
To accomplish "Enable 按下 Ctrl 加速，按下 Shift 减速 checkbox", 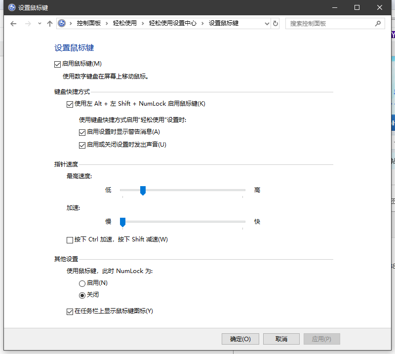I will click(x=70, y=240).
